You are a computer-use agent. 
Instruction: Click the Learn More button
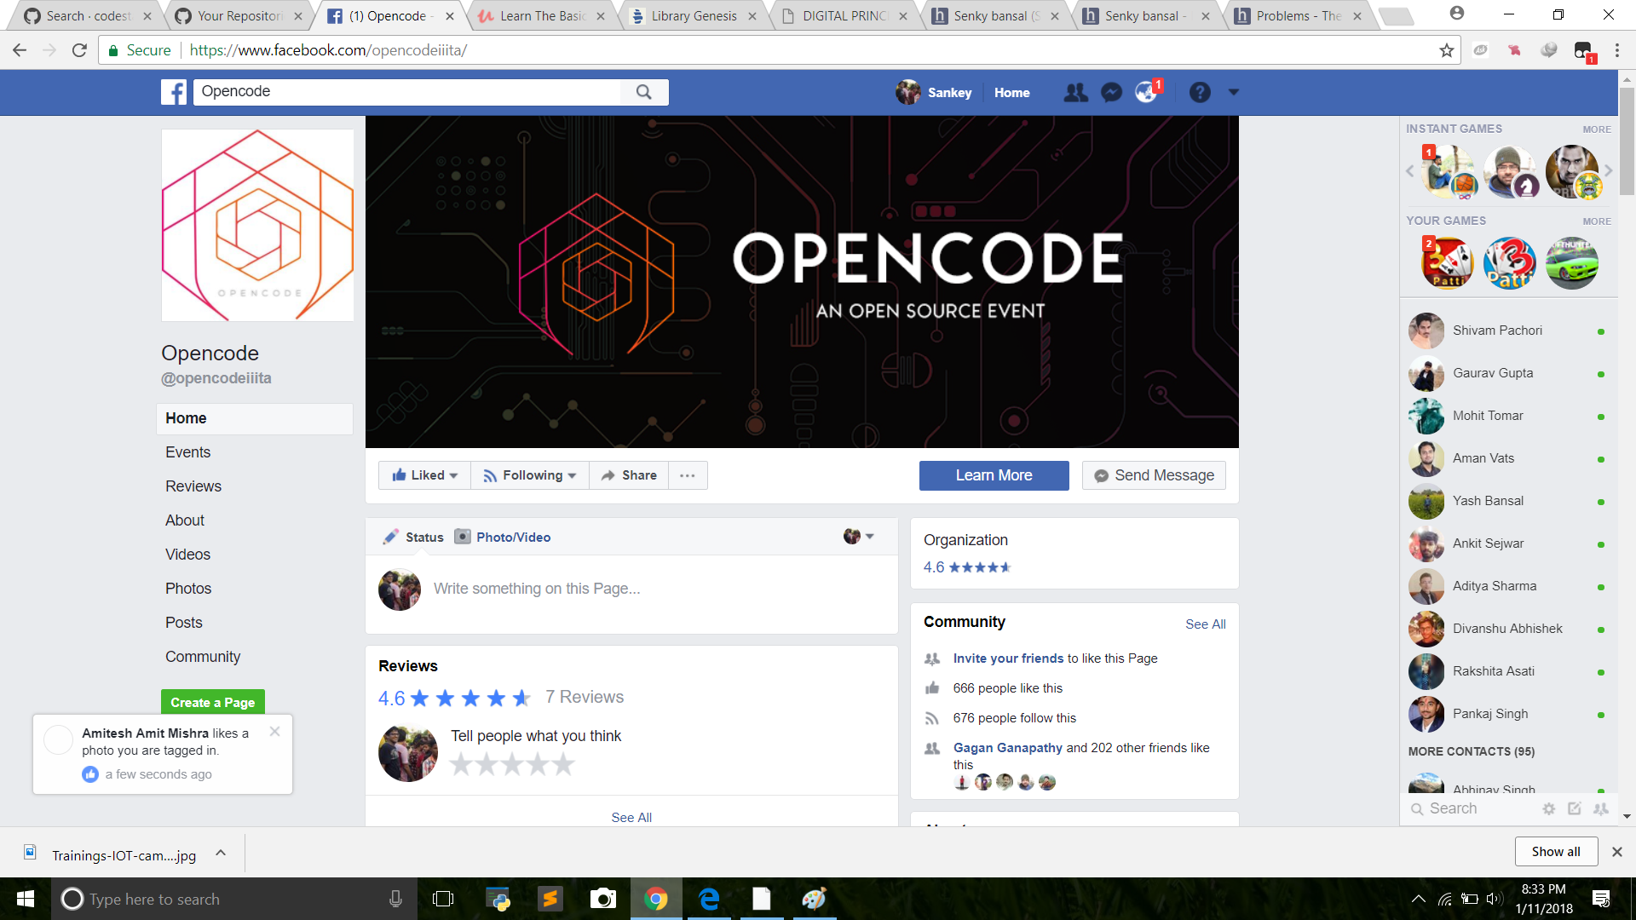click(x=994, y=474)
